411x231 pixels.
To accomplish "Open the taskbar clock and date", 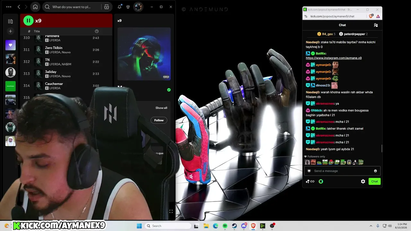I will 401,226.
